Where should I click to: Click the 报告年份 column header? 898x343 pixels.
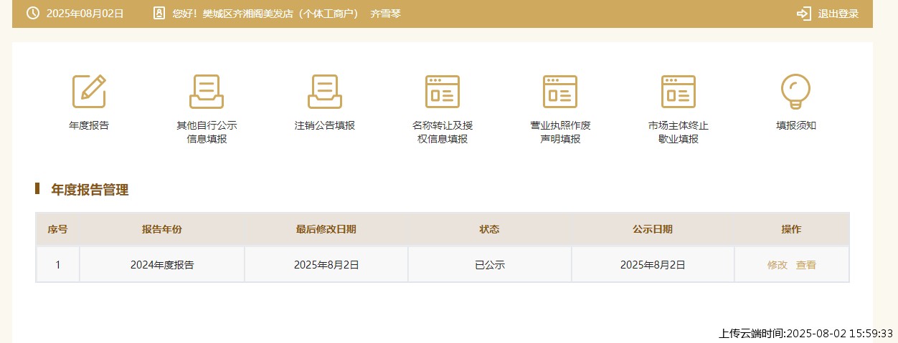(x=162, y=229)
